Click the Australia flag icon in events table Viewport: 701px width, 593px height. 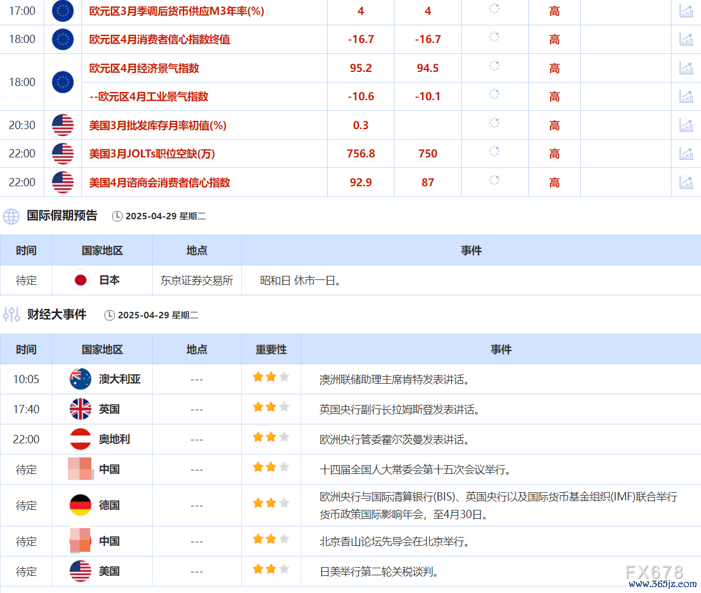pyautogui.click(x=80, y=379)
